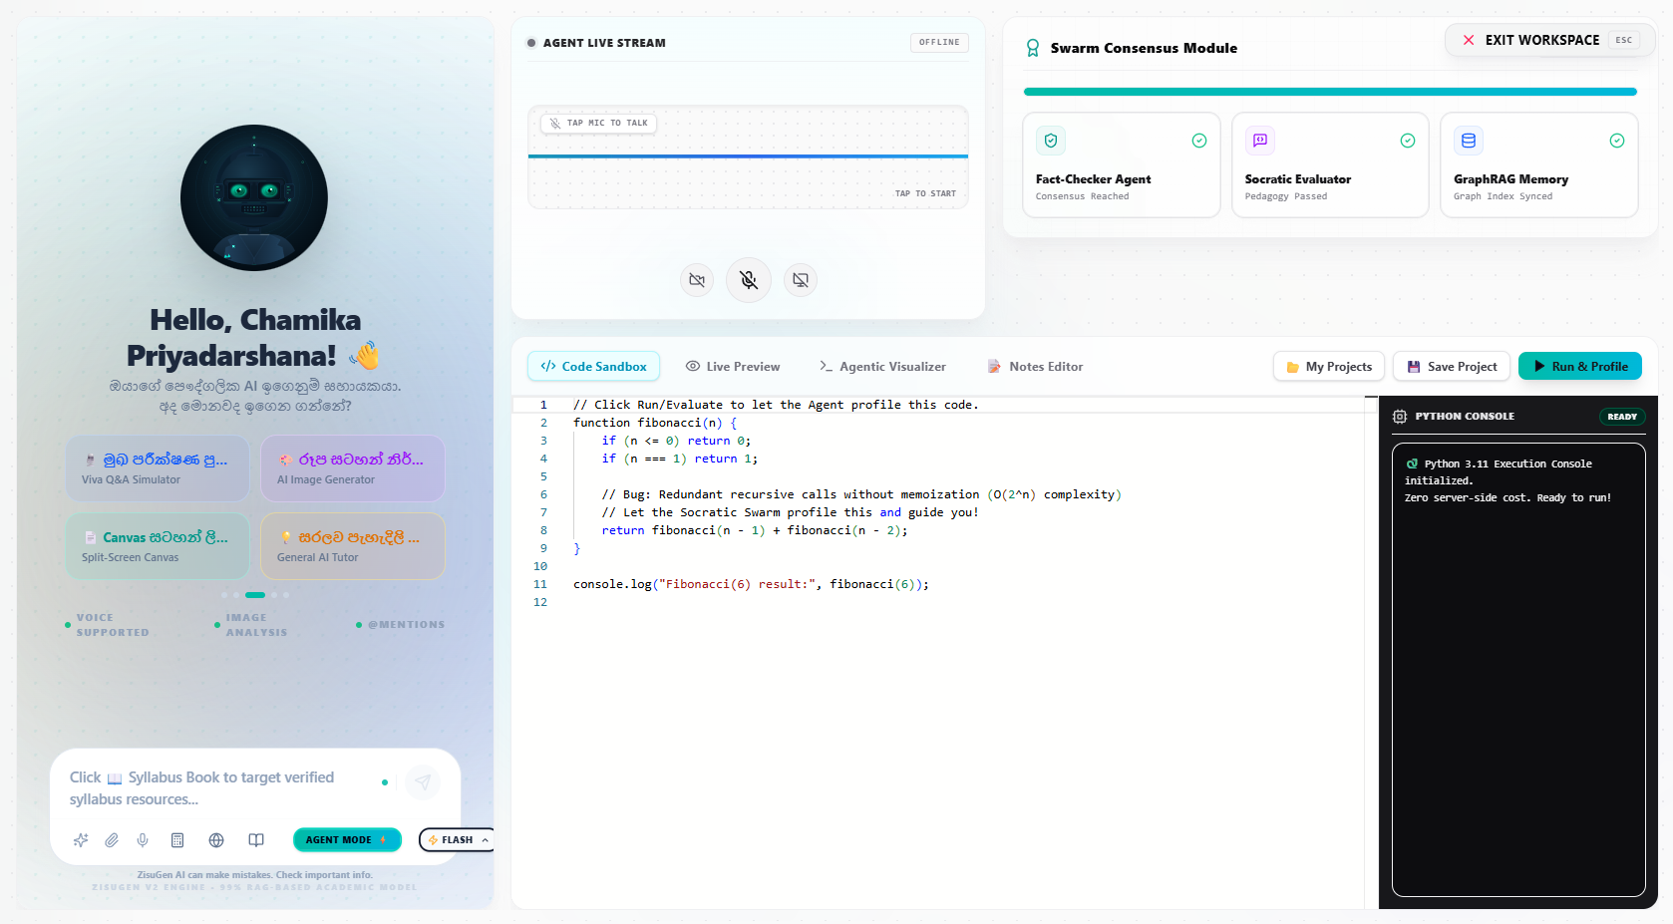The height and width of the screenshot is (924, 1673).
Task: Focus the chat message input field
Action: [x=219, y=787]
